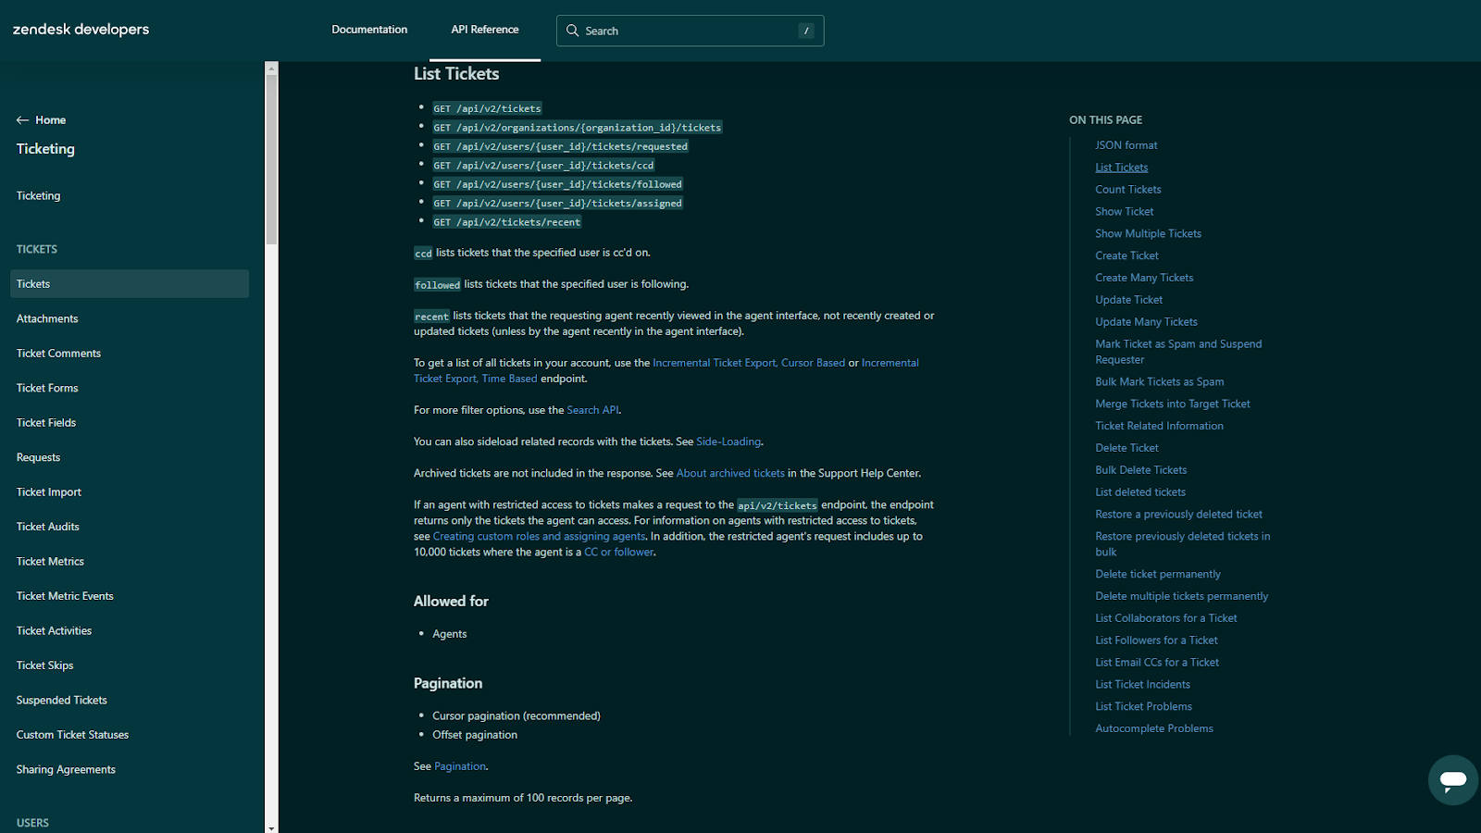Follow the Search API link

click(592, 410)
